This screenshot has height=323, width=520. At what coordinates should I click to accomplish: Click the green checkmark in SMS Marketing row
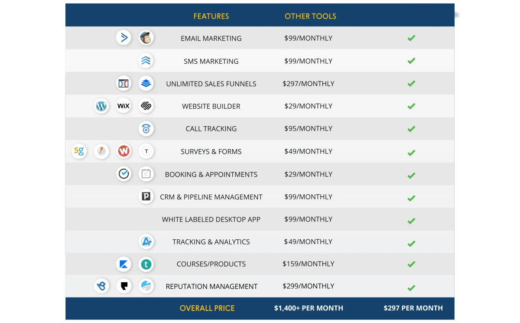pos(411,61)
